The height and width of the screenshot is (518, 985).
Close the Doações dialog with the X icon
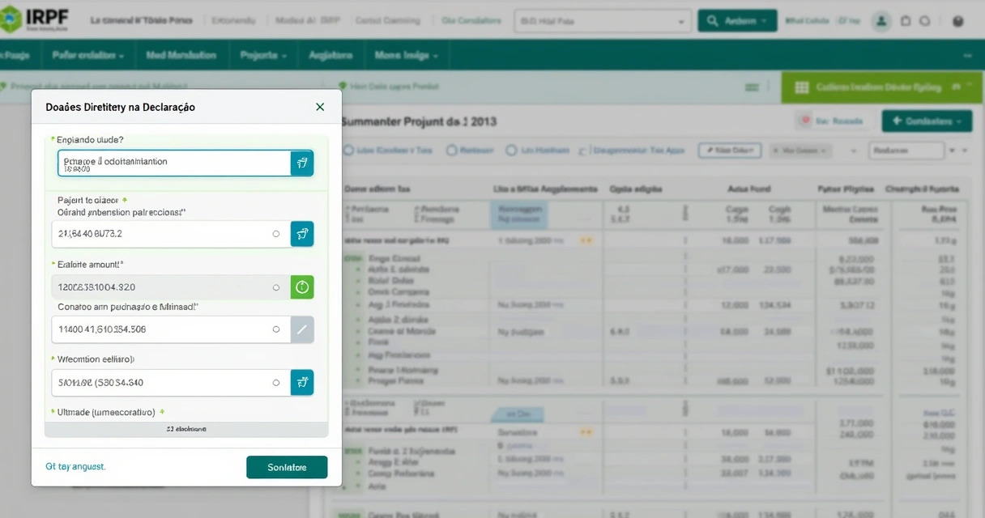[x=320, y=107]
